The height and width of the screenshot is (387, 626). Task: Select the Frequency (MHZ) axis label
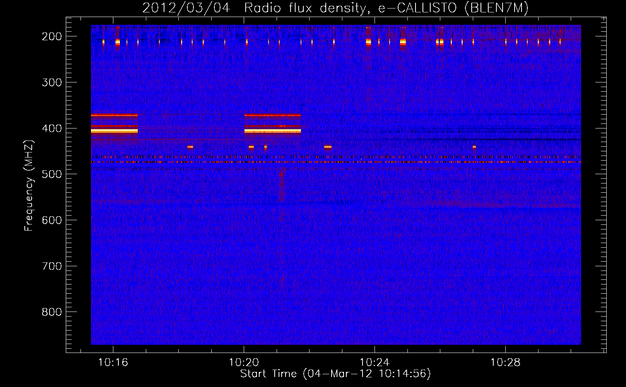tap(29, 185)
